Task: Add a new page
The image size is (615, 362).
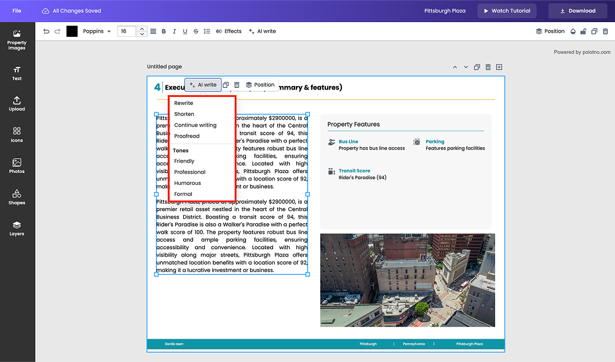Action: [499, 67]
